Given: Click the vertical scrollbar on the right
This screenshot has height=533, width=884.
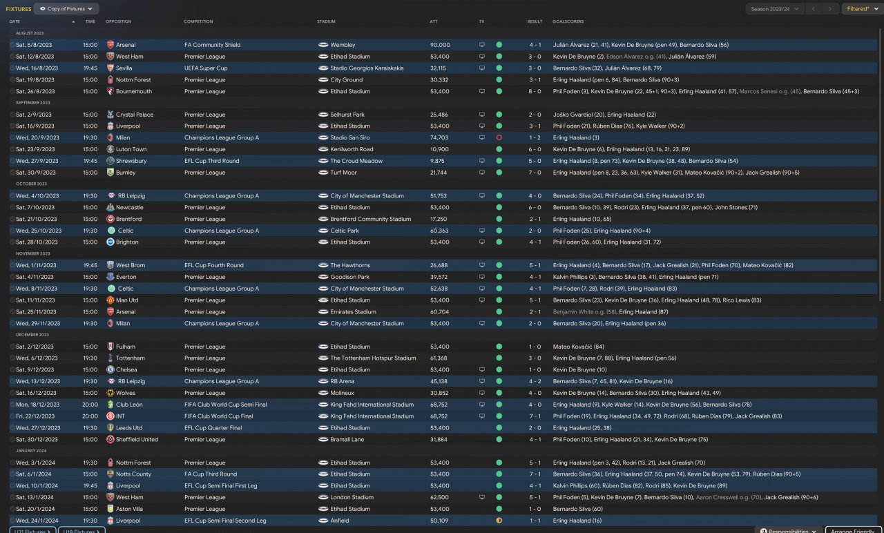Looking at the screenshot, I should point(880,166).
